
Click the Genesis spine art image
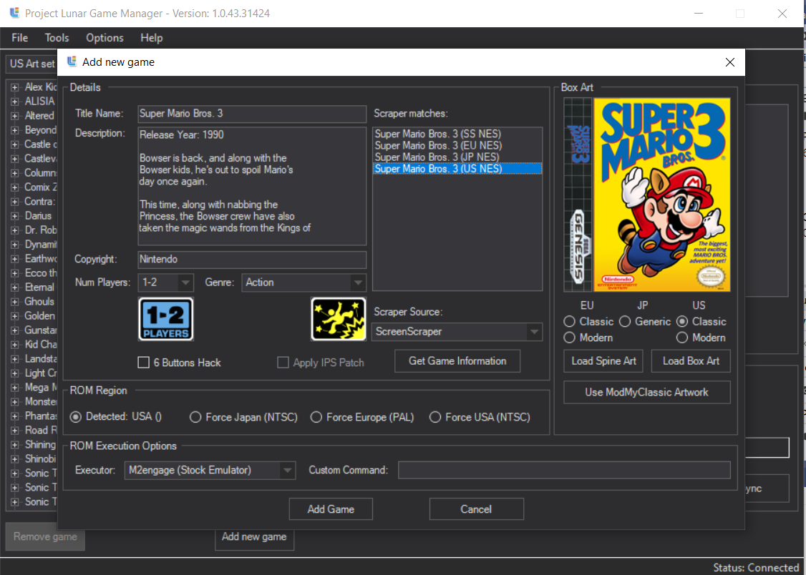(578, 195)
